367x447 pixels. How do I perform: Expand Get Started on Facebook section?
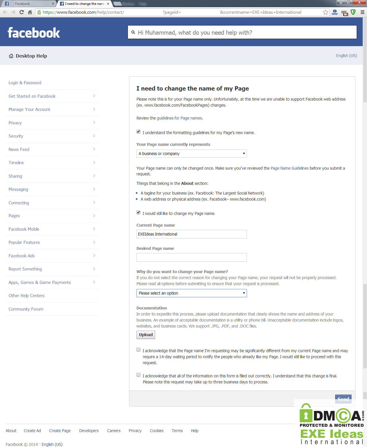52,96
